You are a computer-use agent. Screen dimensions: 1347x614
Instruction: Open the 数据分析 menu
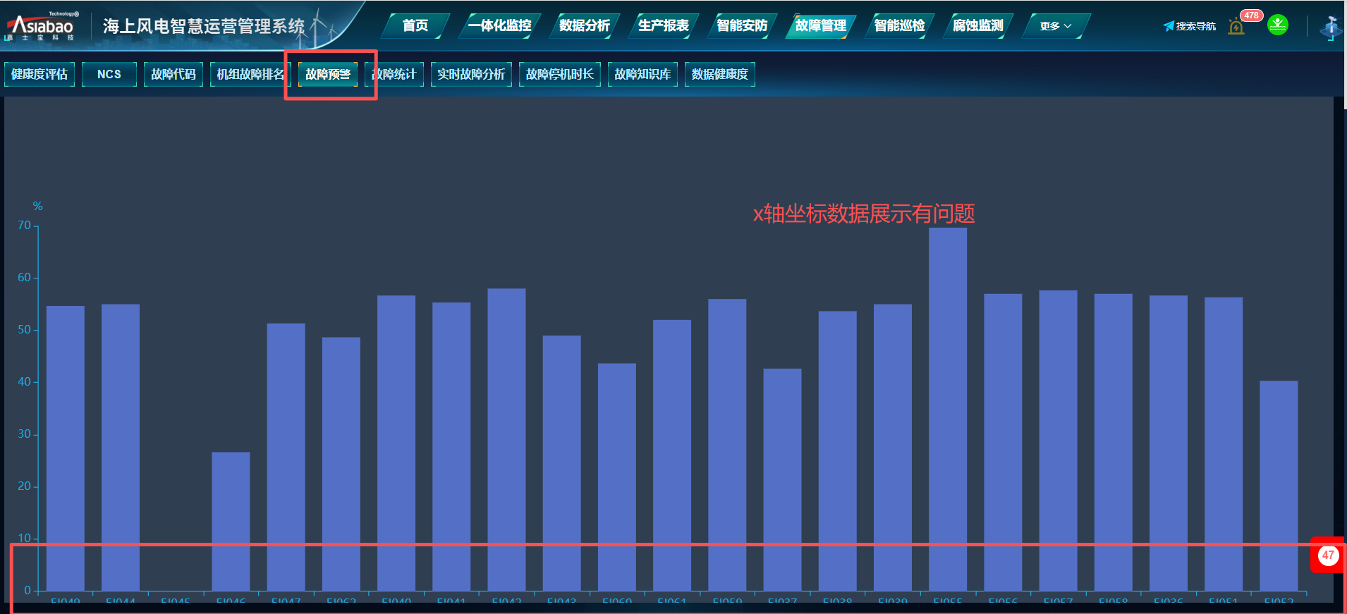tap(584, 26)
